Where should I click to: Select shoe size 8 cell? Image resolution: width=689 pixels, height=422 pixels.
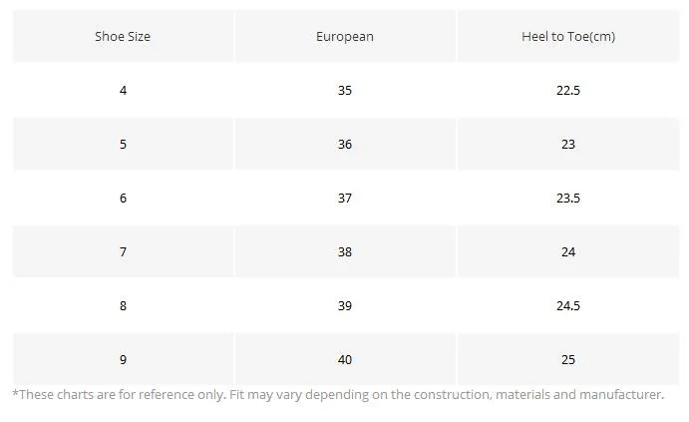123,305
